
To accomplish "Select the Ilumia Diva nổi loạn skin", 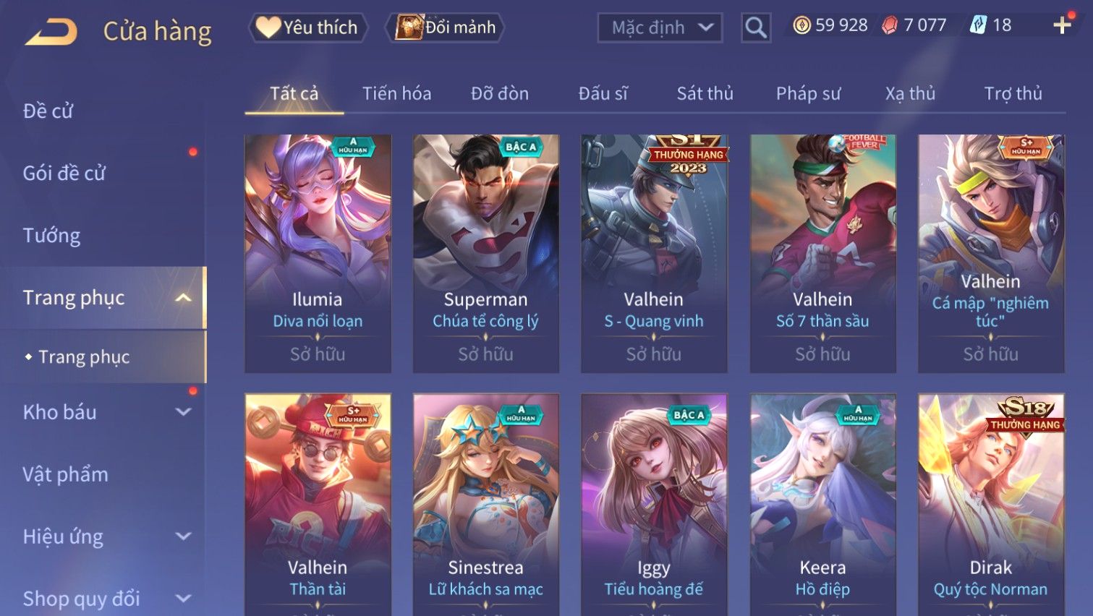I will tap(318, 254).
